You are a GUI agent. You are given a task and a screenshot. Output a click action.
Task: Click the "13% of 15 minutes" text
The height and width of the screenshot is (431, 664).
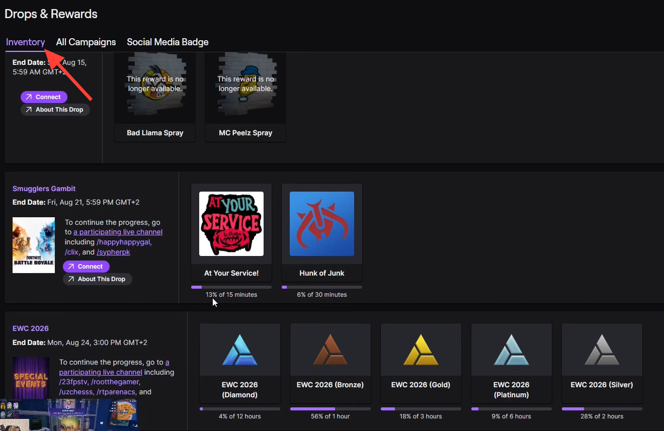tap(231, 295)
